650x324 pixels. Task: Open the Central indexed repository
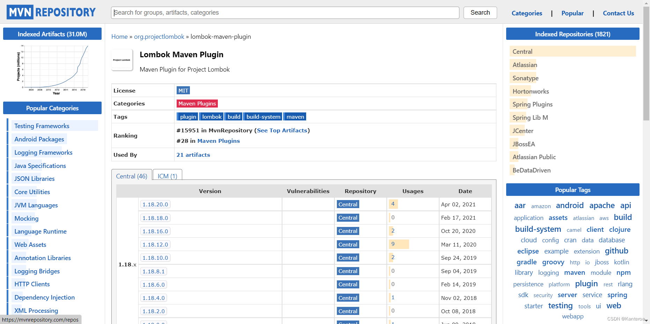(x=522, y=52)
